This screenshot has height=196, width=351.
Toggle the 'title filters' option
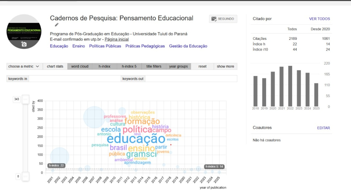[x=154, y=66]
